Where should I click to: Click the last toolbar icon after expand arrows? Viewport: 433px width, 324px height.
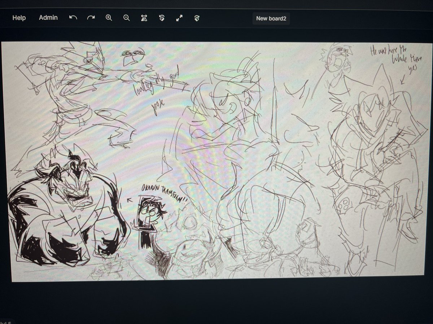click(x=197, y=18)
